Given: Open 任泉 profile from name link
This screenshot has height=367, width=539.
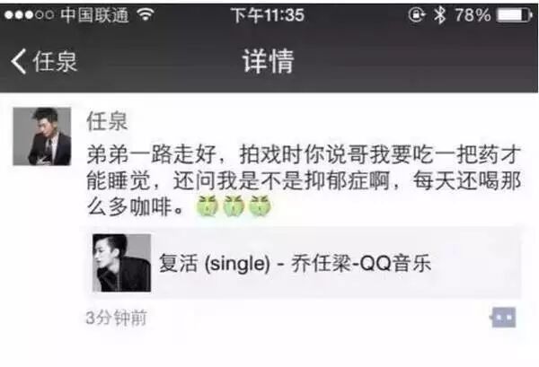Looking at the screenshot, I should coord(107,121).
